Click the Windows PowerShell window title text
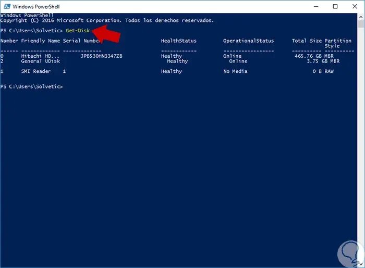Viewport: 365px width, 268px height. 36,6
